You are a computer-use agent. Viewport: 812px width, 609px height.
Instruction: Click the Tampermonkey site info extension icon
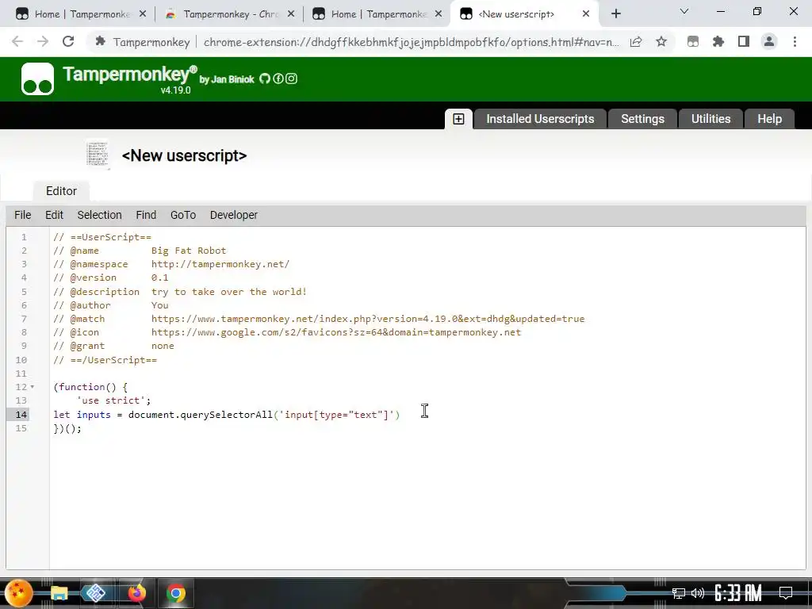101,41
